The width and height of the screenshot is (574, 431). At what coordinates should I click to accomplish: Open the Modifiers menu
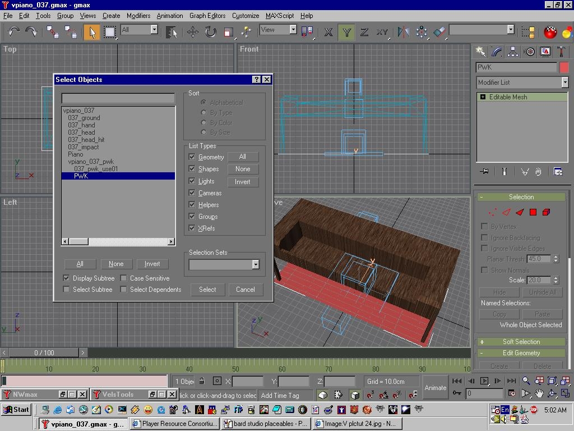[138, 16]
